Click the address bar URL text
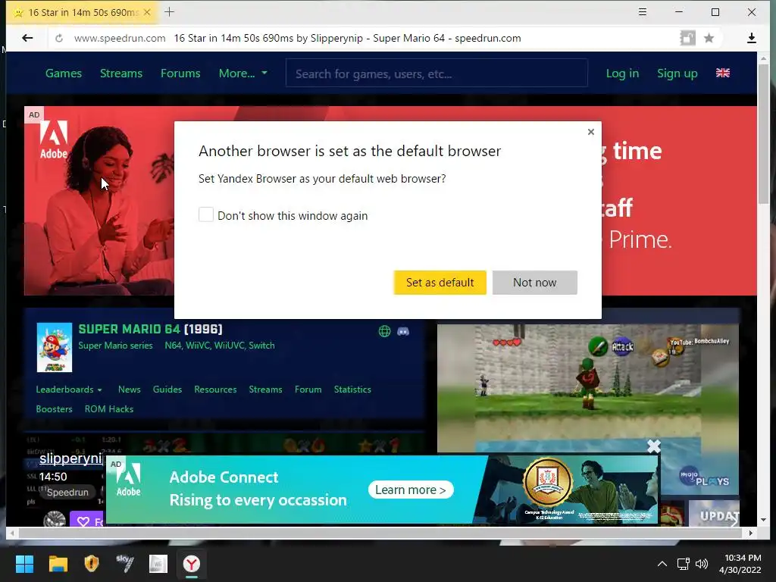This screenshot has width=776, height=582. pyautogui.click(x=120, y=38)
